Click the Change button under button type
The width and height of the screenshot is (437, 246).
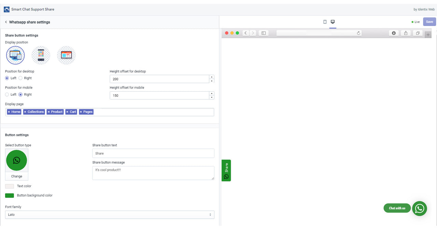(16, 176)
